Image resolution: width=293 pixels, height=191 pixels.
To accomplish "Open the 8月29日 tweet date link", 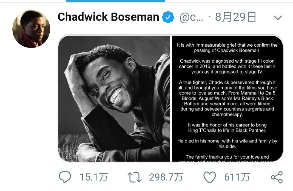I will (236, 17).
